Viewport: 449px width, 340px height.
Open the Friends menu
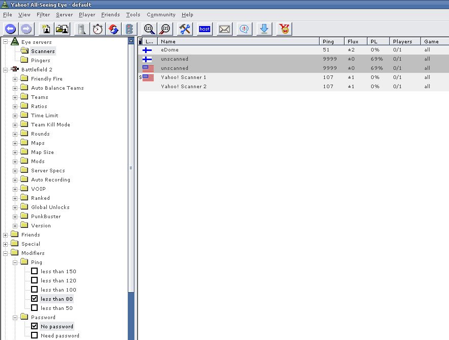point(110,15)
